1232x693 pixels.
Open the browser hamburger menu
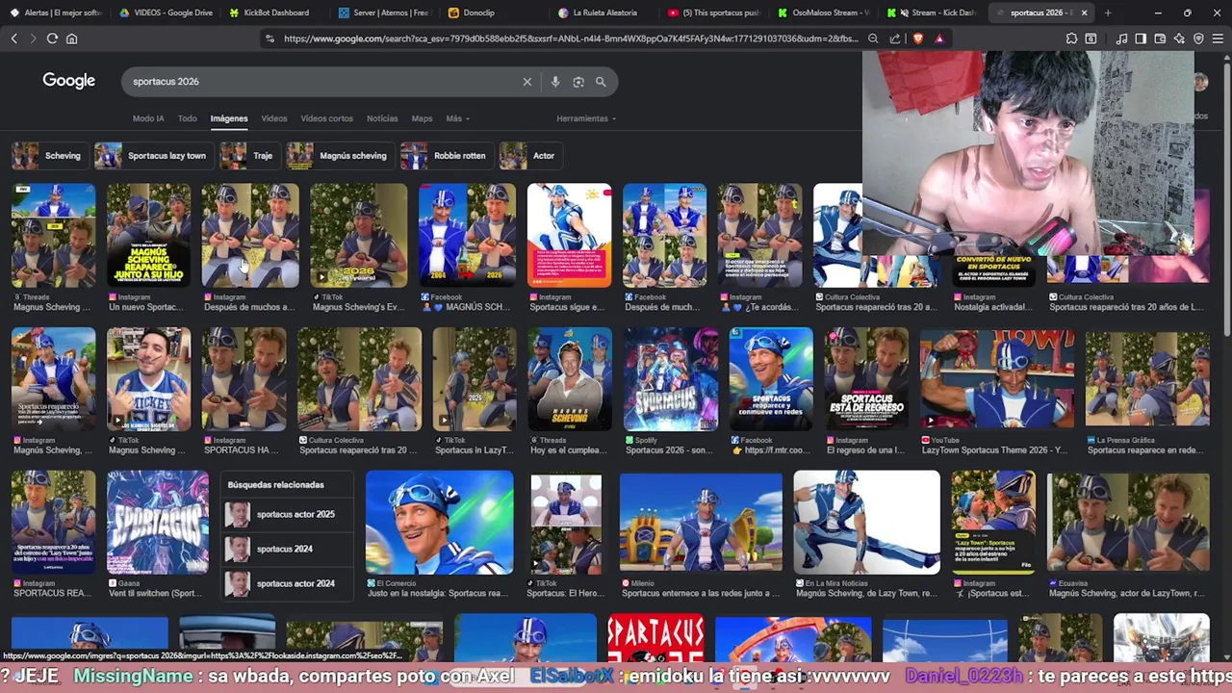pyautogui.click(x=1218, y=38)
